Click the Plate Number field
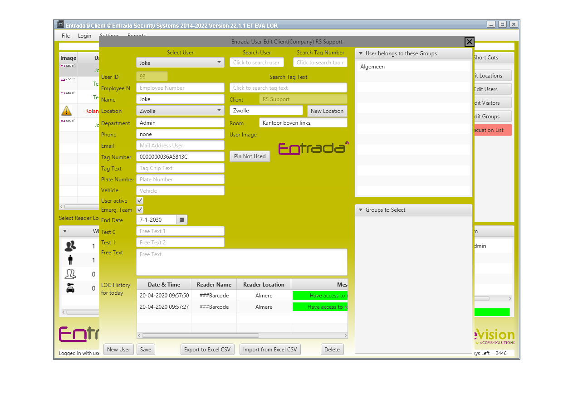Screen dimensions: 573x399 coord(180,180)
